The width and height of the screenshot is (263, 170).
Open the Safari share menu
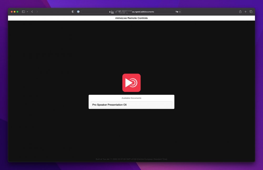240,12
